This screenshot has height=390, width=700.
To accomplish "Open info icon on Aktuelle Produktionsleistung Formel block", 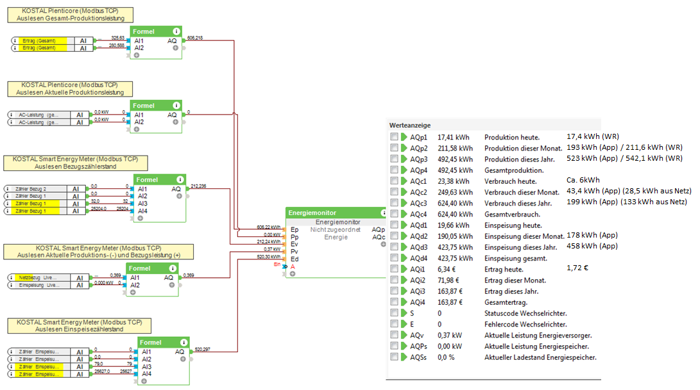I will [x=176, y=106].
